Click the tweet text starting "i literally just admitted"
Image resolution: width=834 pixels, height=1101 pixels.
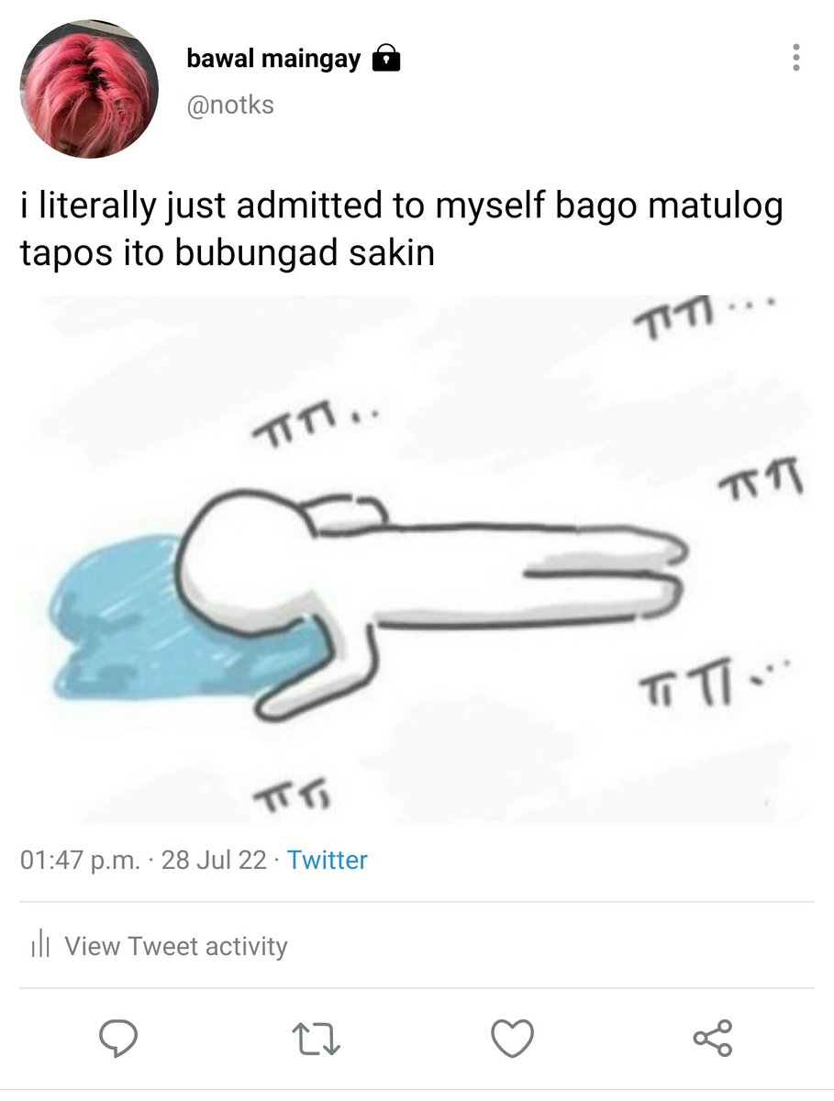pyautogui.click(x=402, y=229)
